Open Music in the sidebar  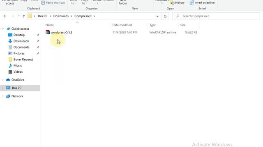tap(18, 66)
